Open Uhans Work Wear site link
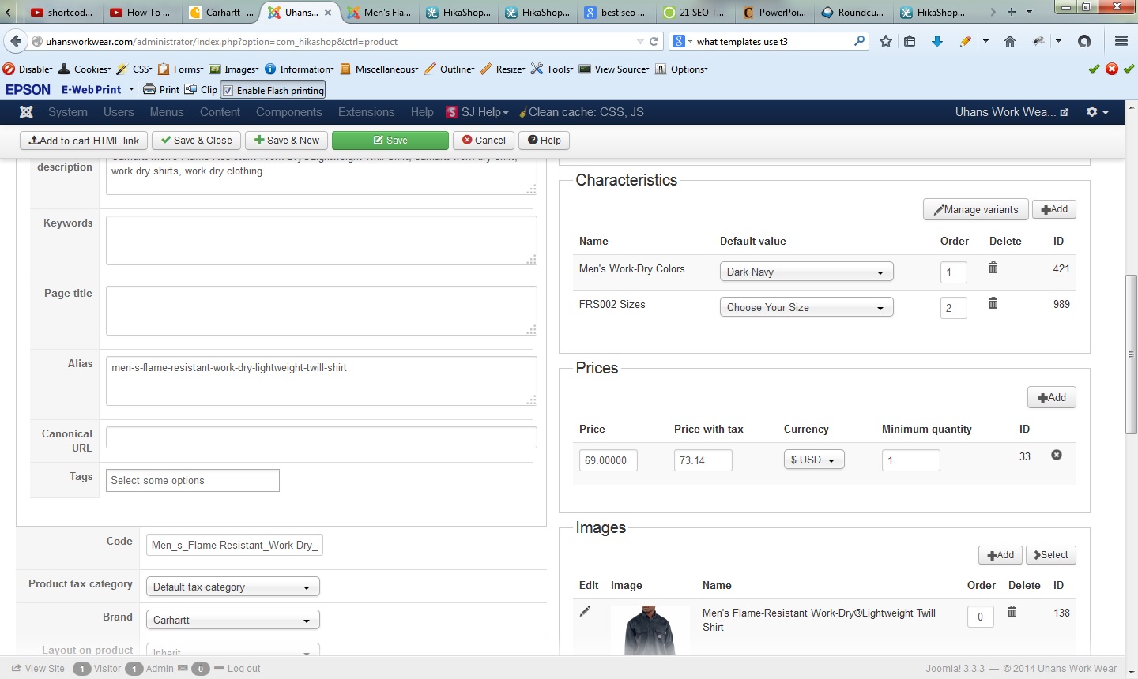 (1012, 112)
